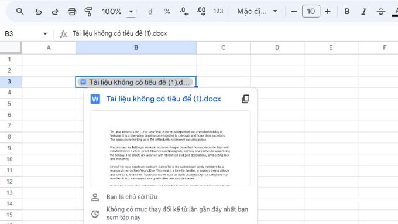The image size is (398, 224).
Task: Open the 123 number formats menu
Action: [218, 12]
